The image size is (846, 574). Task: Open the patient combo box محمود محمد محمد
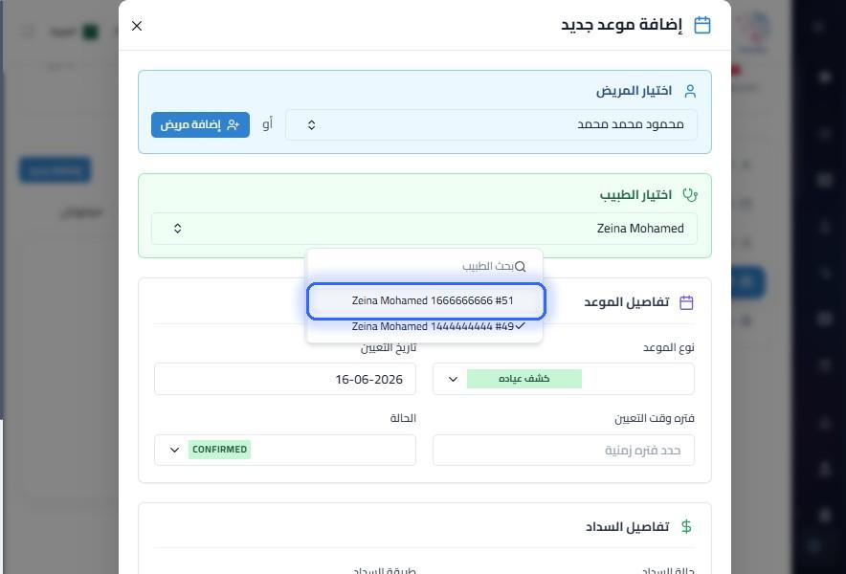pyautogui.click(x=491, y=124)
